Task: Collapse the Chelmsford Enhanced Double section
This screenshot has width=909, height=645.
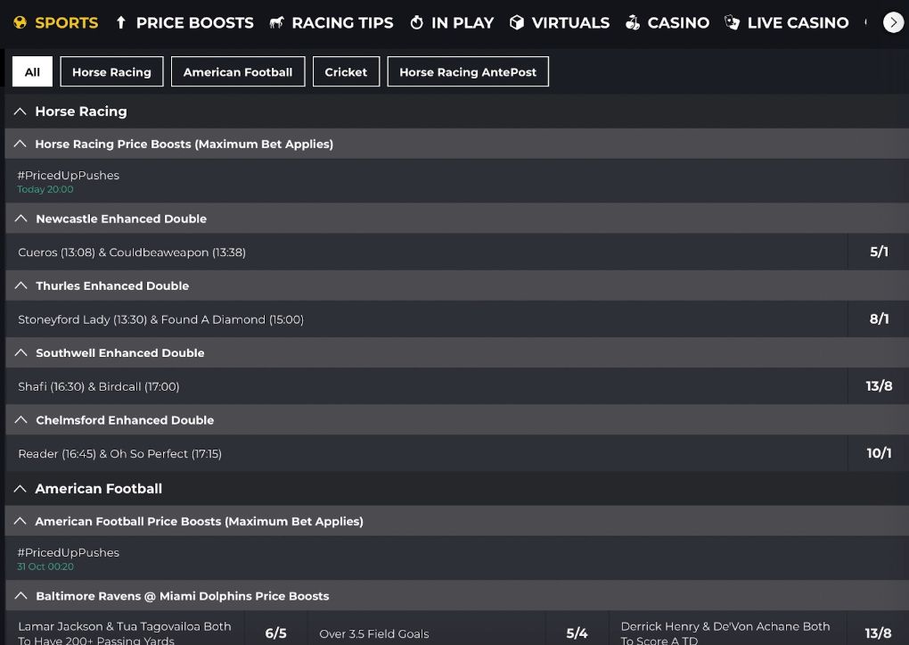Action: [20, 419]
